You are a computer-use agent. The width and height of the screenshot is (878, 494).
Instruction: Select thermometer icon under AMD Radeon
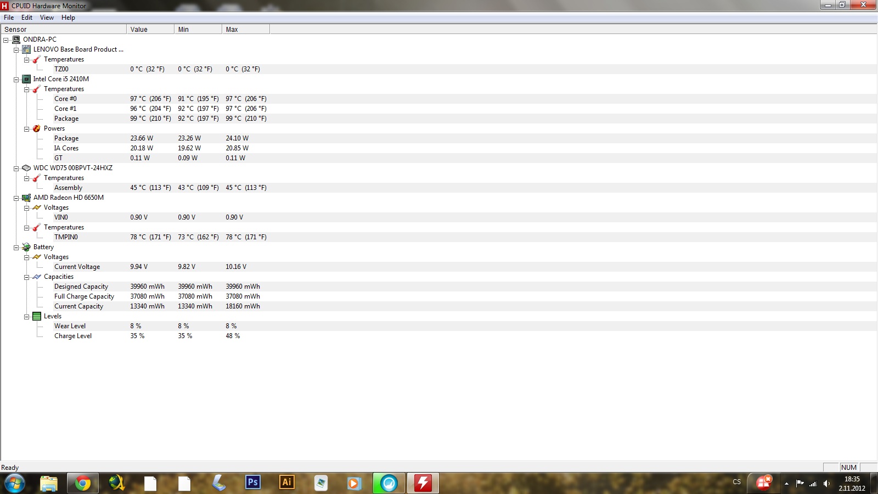click(x=37, y=227)
